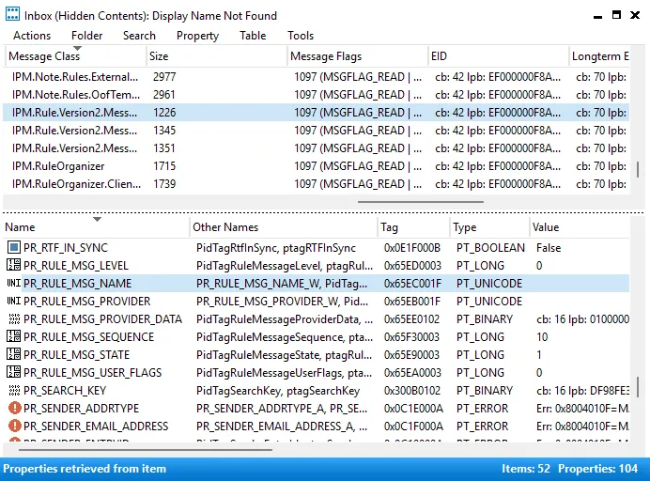Click the binary icon beside PR_RULE_MSG_PROVIDER_DATA
This screenshot has width=650, height=481.
click(x=14, y=318)
